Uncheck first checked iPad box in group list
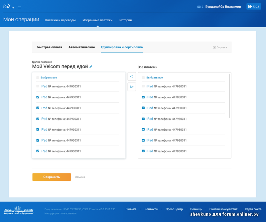Viewport: 266px width, 222px height. (x=38, y=97)
